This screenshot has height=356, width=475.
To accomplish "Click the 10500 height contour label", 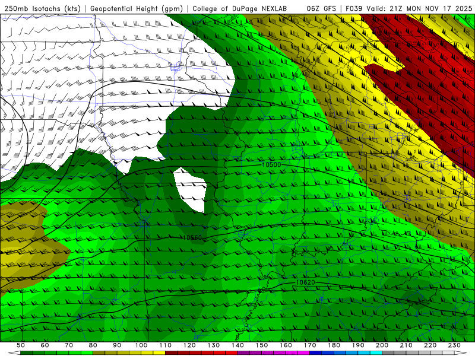I will click(x=271, y=165).
